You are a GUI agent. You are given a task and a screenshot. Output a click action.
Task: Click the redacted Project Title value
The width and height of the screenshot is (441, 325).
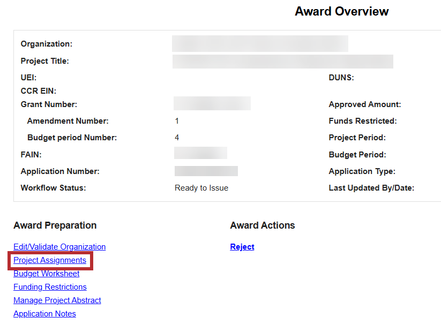tap(282, 61)
